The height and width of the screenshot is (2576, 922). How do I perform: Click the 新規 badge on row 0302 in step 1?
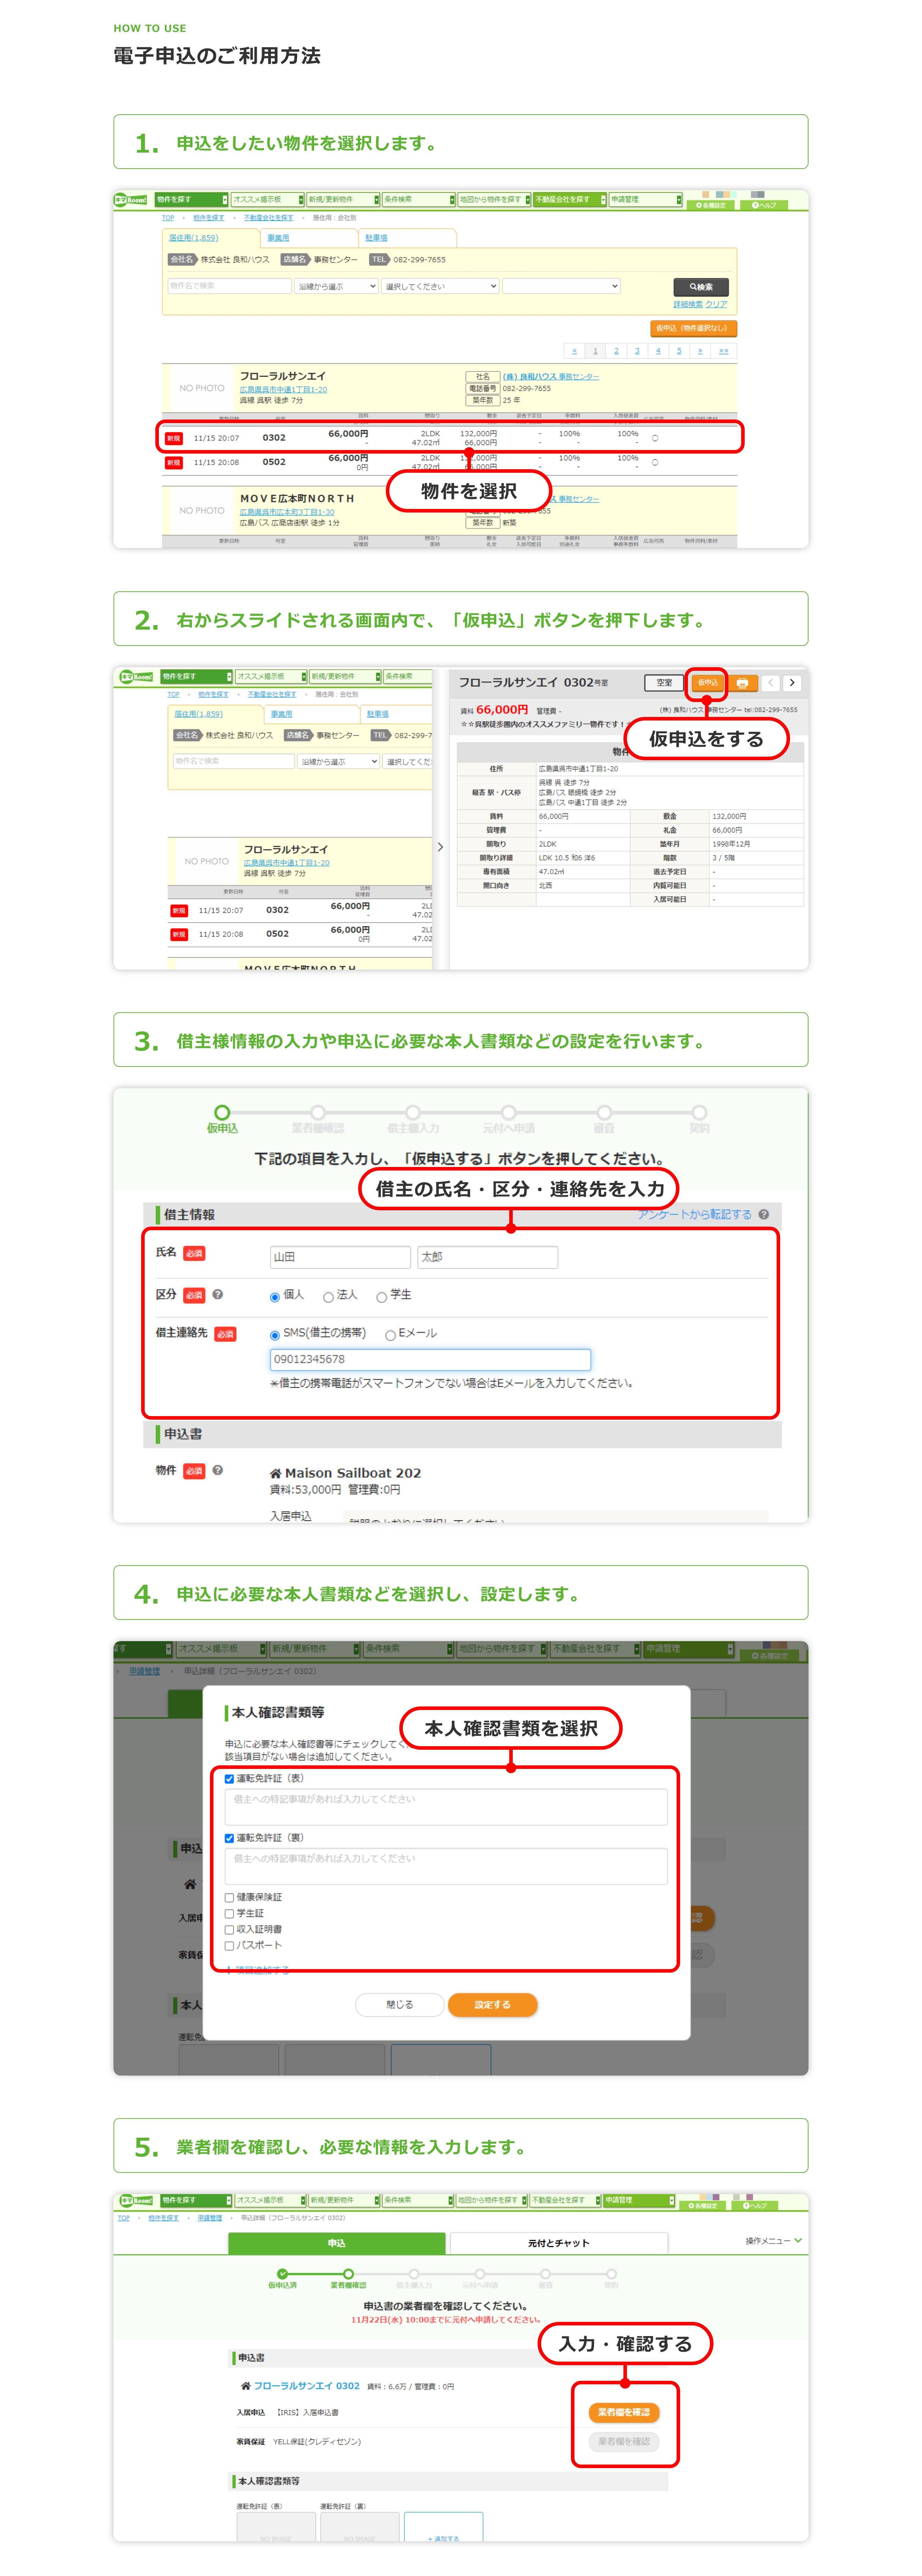[x=174, y=438]
